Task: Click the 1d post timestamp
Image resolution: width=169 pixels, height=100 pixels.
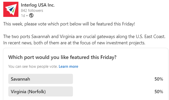Action: pos(23,16)
